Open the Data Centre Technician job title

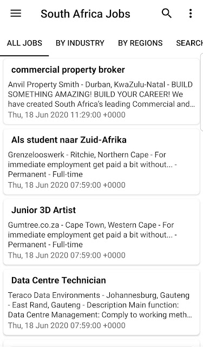(x=58, y=280)
